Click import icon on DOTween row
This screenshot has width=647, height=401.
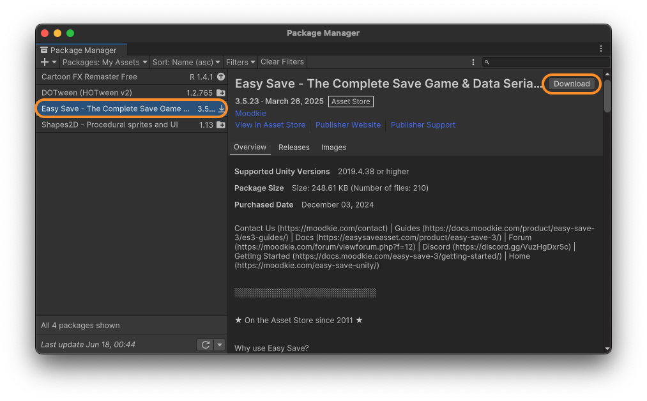pyautogui.click(x=221, y=93)
